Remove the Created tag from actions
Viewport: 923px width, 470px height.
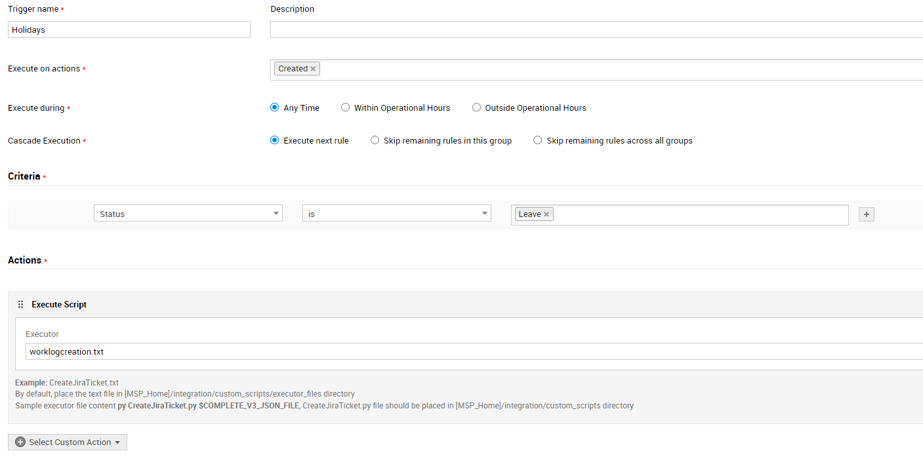(313, 69)
